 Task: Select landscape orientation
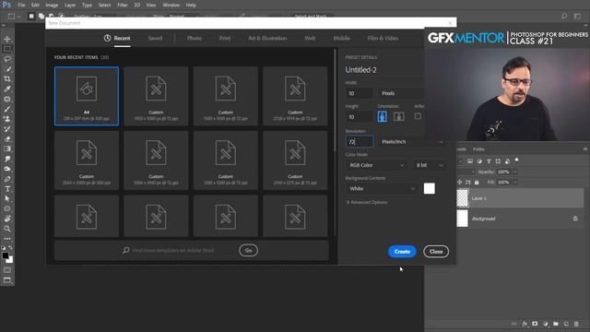click(x=399, y=116)
